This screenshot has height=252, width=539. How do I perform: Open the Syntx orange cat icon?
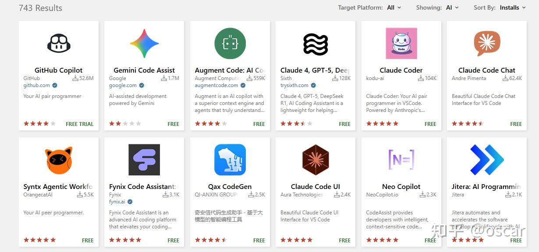tap(59, 160)
